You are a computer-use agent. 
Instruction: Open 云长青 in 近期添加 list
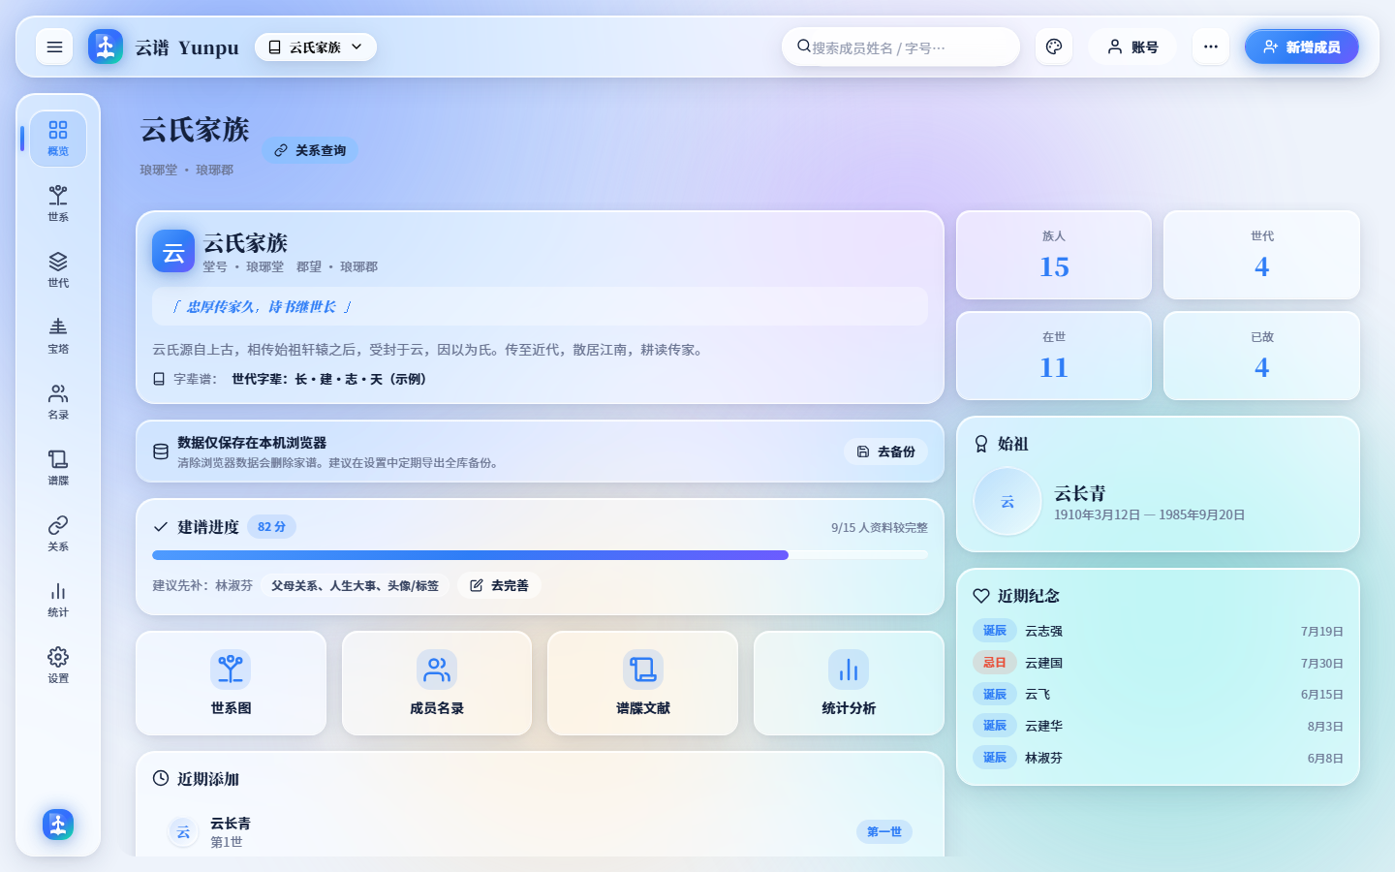coord(540,831)
